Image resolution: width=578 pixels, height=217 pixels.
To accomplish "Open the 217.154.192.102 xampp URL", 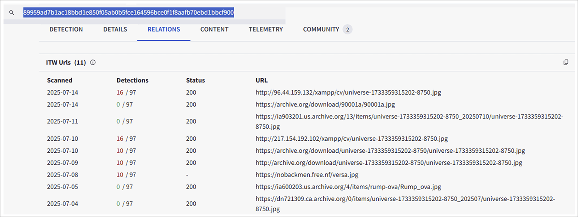I will [351, 139].
